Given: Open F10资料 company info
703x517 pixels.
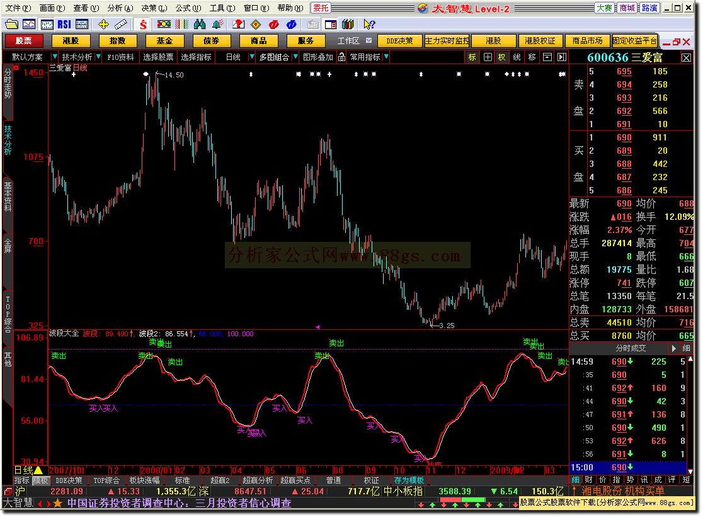Looking at the screenshot, I should pyautogui.click(x=120, y=57).
